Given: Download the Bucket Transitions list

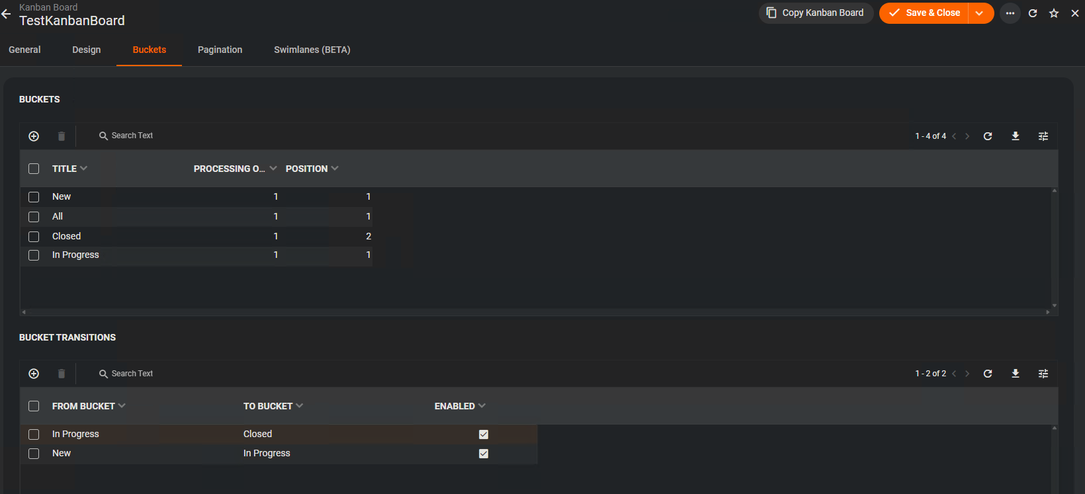Looking at the screenshot, I should click(x=1016, y=374).
